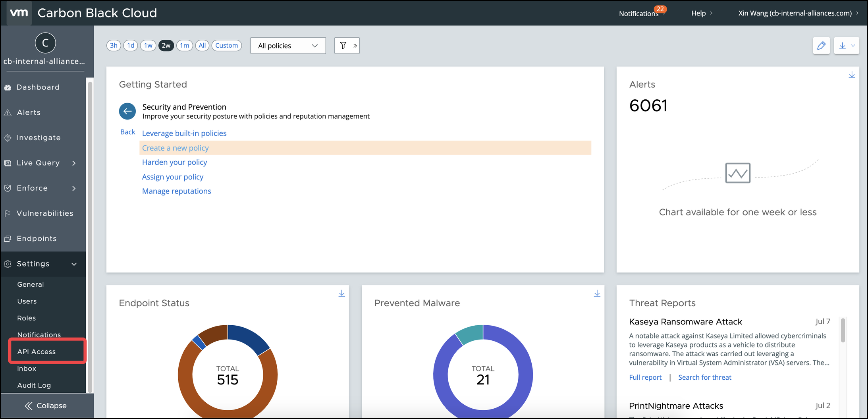
Task: Go to Vulnerabilities in sidebar
Action: 45,213
